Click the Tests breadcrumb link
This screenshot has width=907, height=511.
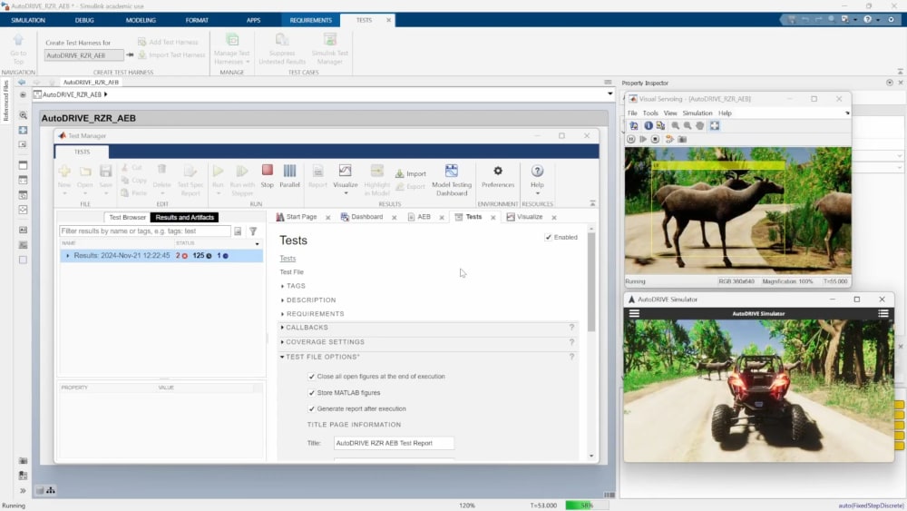click(x=288, y=258)
